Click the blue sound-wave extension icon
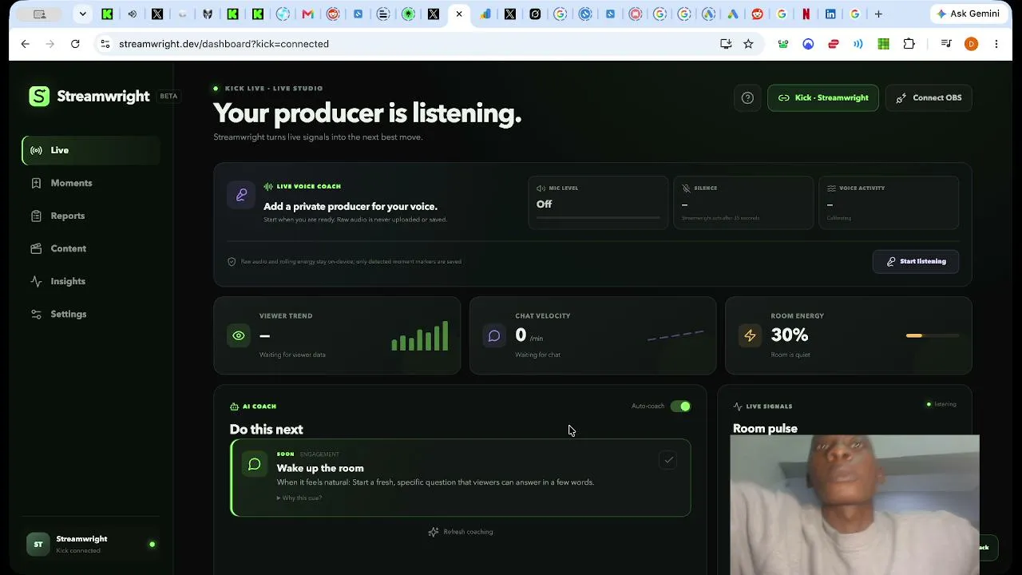 click(x=858, y=44)
